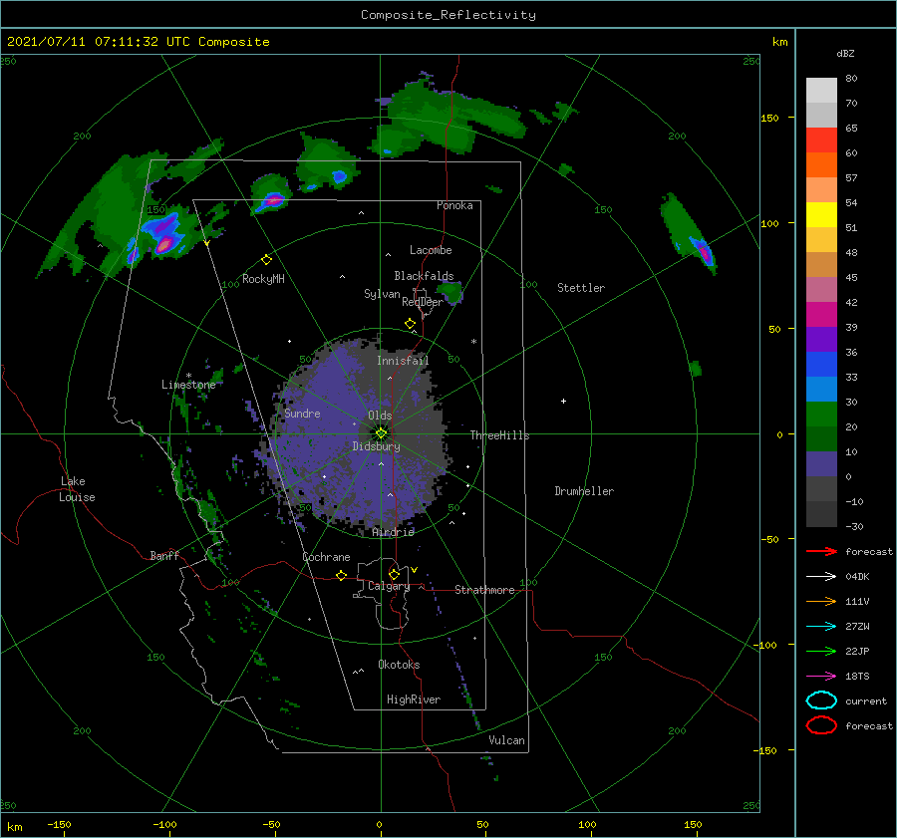Select the light gray swatch between 80 and 70 dBZ
Image resolution: width=897 pixels, height=838 pixels.
821,91
